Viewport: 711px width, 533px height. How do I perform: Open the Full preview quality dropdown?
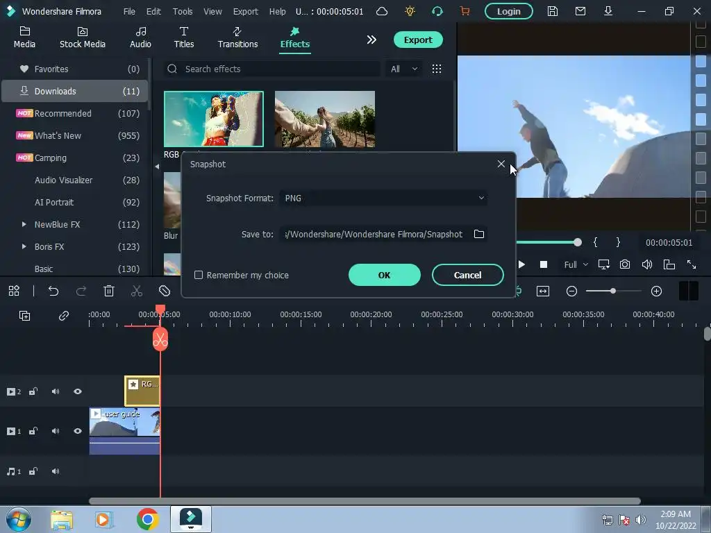point(576,264)
